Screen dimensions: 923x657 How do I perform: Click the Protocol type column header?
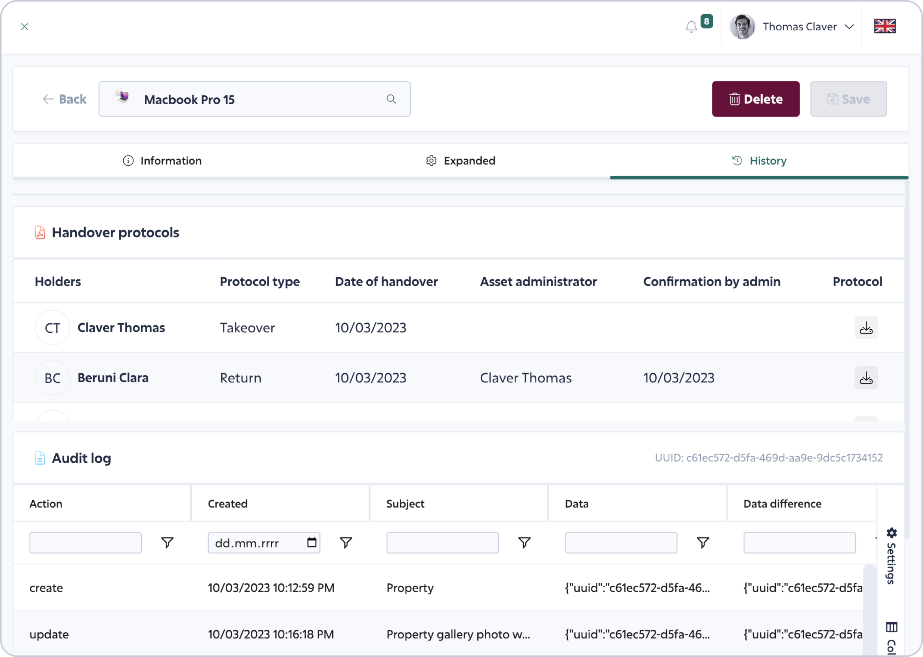click(259, 281)
